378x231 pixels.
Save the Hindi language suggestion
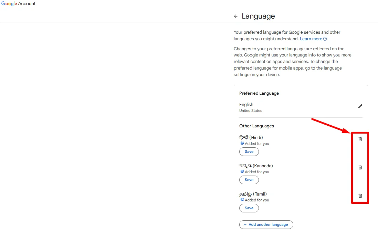pyautogui.click(x=249, y=151)
